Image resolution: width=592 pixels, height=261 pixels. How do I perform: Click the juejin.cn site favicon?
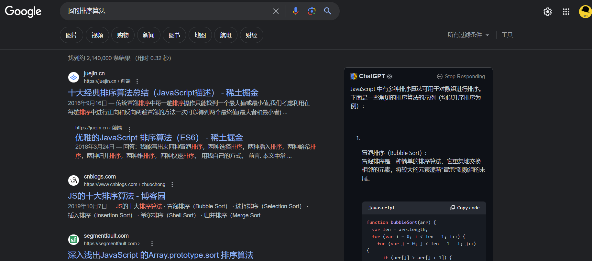pos(74,77)
